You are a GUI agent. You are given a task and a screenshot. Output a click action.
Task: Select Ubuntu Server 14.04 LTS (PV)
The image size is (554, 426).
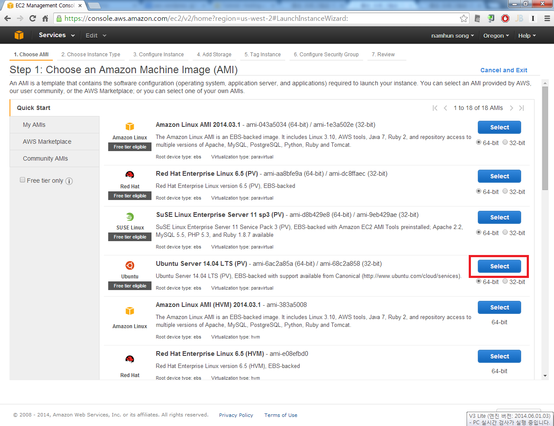pos(499,266)
